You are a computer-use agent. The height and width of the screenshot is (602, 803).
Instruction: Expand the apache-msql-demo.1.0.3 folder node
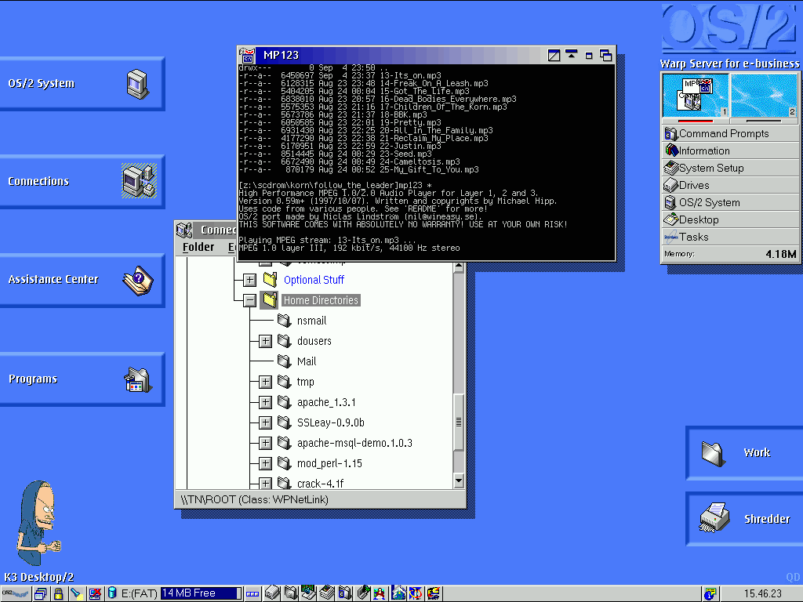tap(265, 444)
